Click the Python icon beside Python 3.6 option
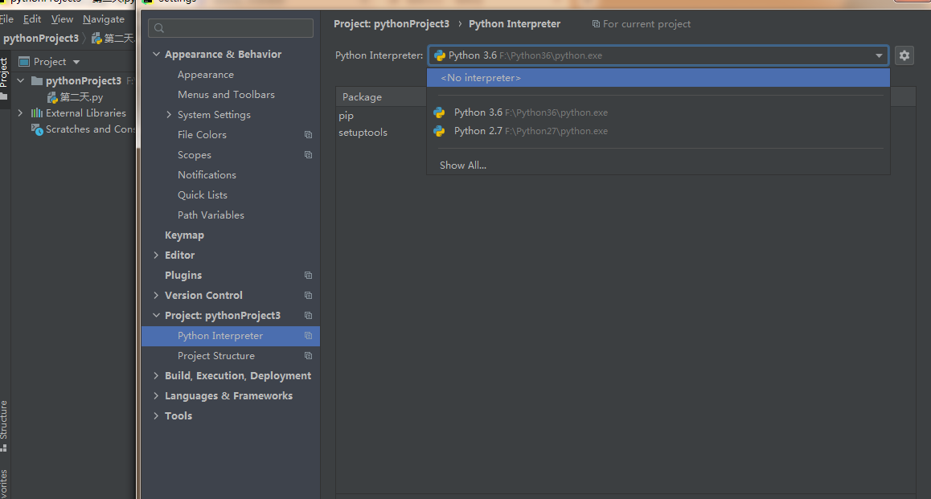This screenshot has width=931, height=499. (x=440, y=112)
